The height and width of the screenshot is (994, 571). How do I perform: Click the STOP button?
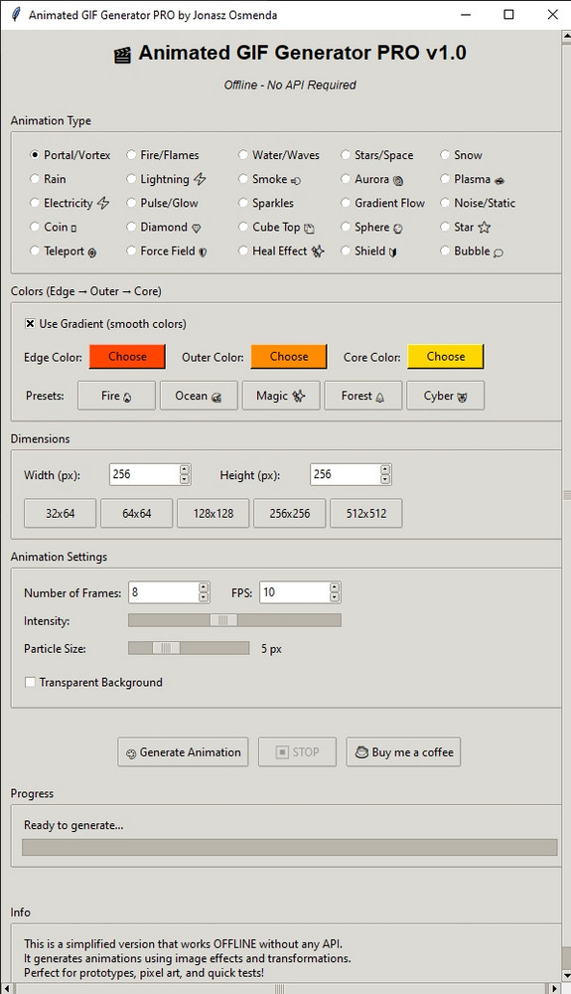click(x=298, y=751)
